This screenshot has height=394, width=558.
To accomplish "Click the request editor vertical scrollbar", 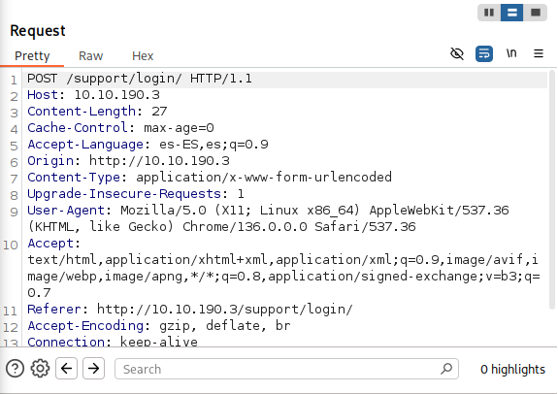I will [x=552, y=188].
